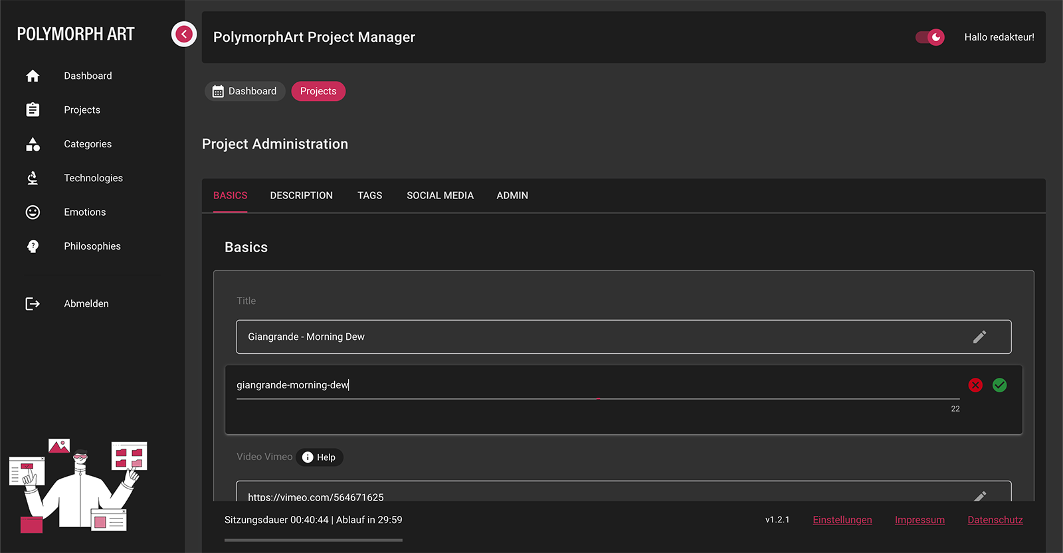Open the Impressum link
The width and height of the screenshot is (1063, 553).
click(x=919, y=520)
